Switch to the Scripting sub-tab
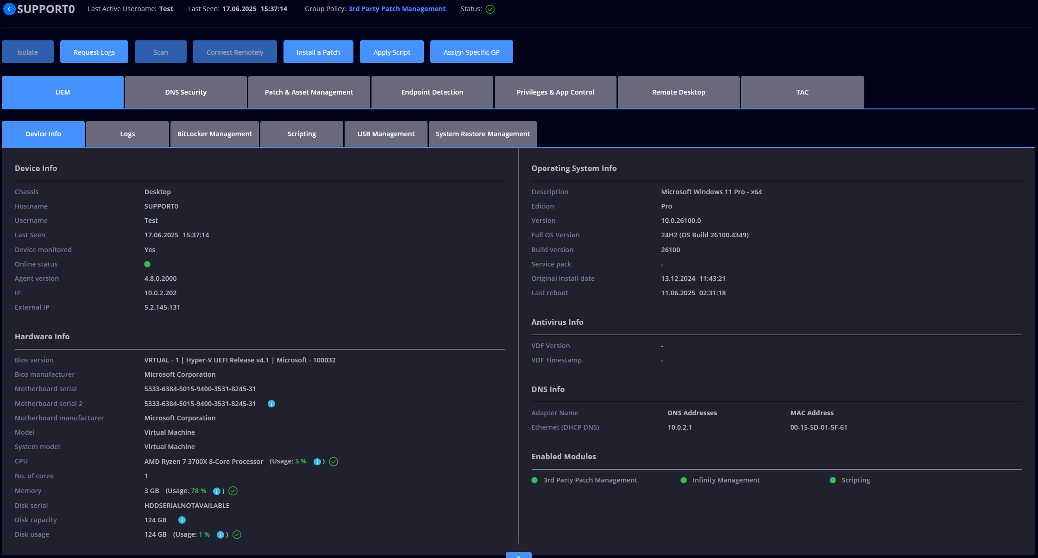This screenshot has height=558, width=1038. point(302,134)
